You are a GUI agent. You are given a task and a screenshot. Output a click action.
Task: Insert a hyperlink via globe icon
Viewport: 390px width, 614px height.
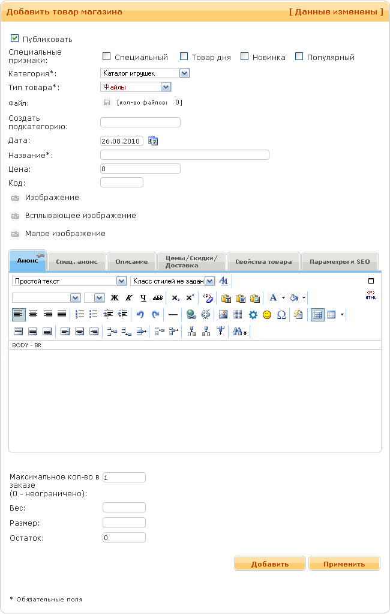[x=191, y=314]
